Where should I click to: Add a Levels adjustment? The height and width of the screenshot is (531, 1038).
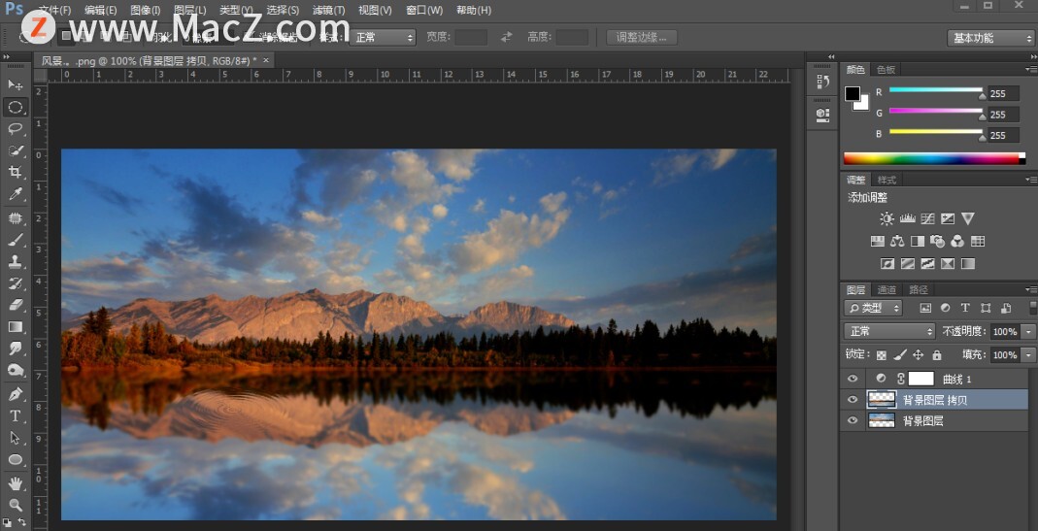pos(907,218)
